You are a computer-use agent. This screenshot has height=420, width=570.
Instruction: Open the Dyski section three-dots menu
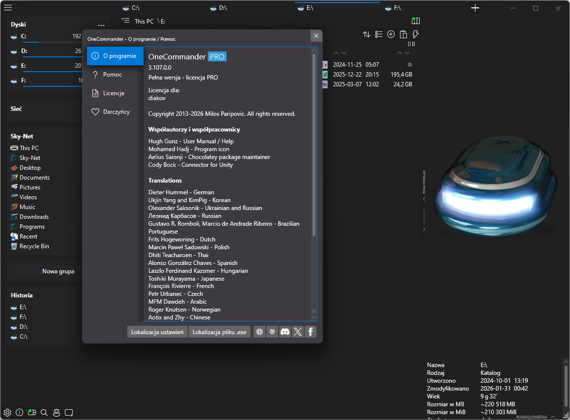[x=101, y=25]
